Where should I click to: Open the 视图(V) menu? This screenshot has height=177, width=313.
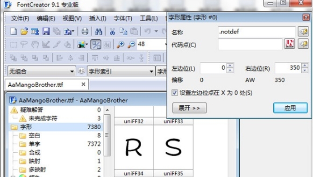coord(72,18)
